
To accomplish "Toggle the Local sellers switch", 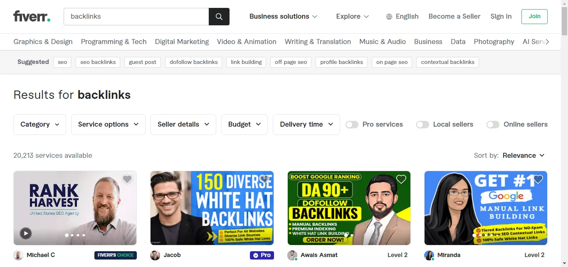I will click(x=422, y=125).
